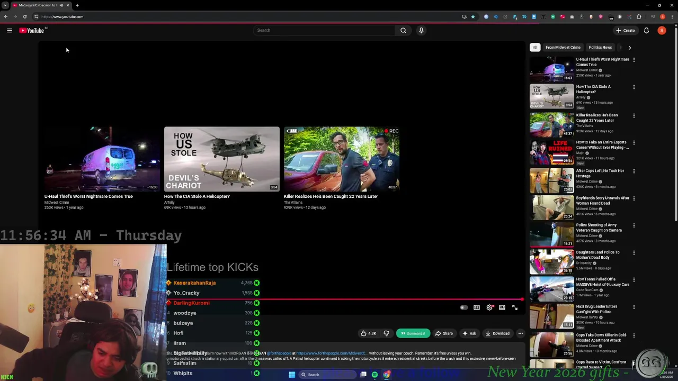
Task: Open the browser Extensions puzzle icon
Action: pos(639,17)
